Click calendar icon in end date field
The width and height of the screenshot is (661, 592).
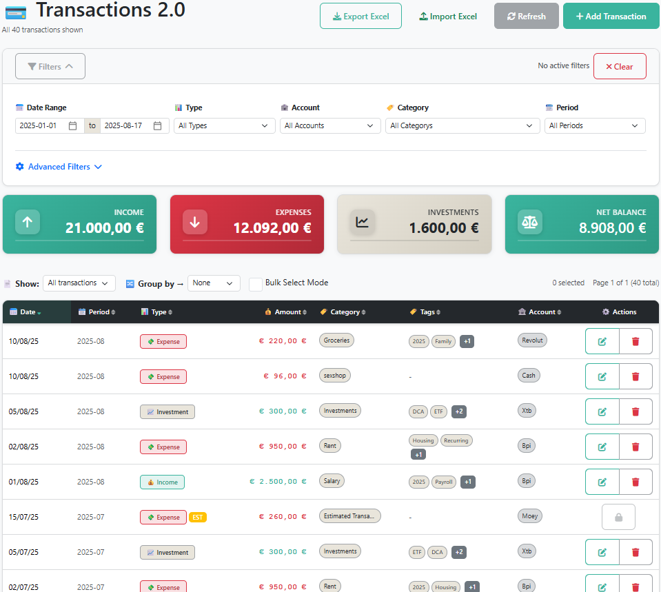point(157,126)
